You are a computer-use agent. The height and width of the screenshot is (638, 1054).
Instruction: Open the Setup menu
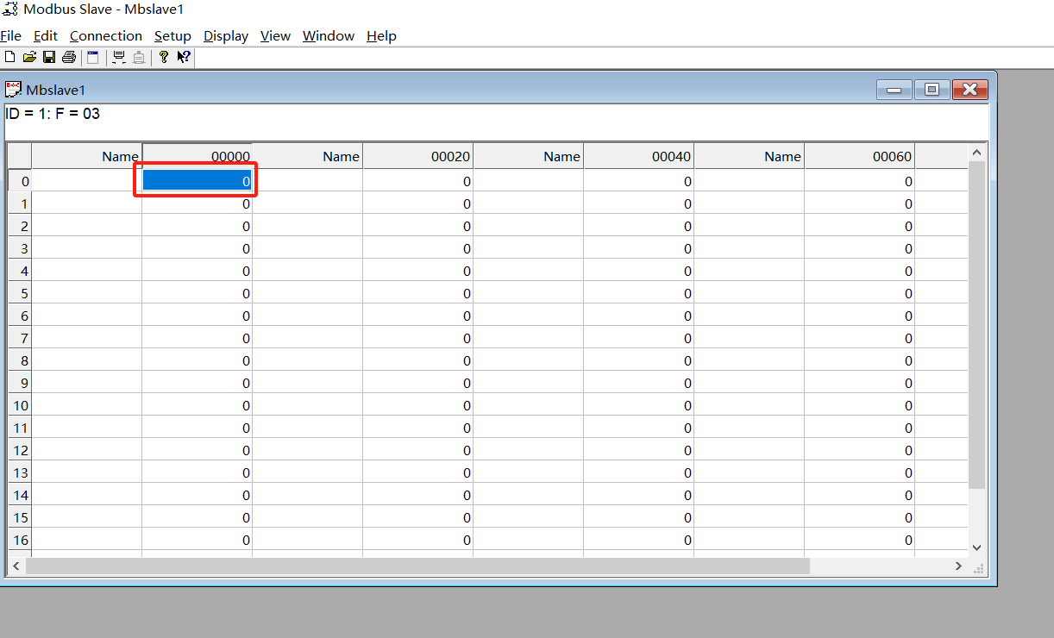[173, 36]
